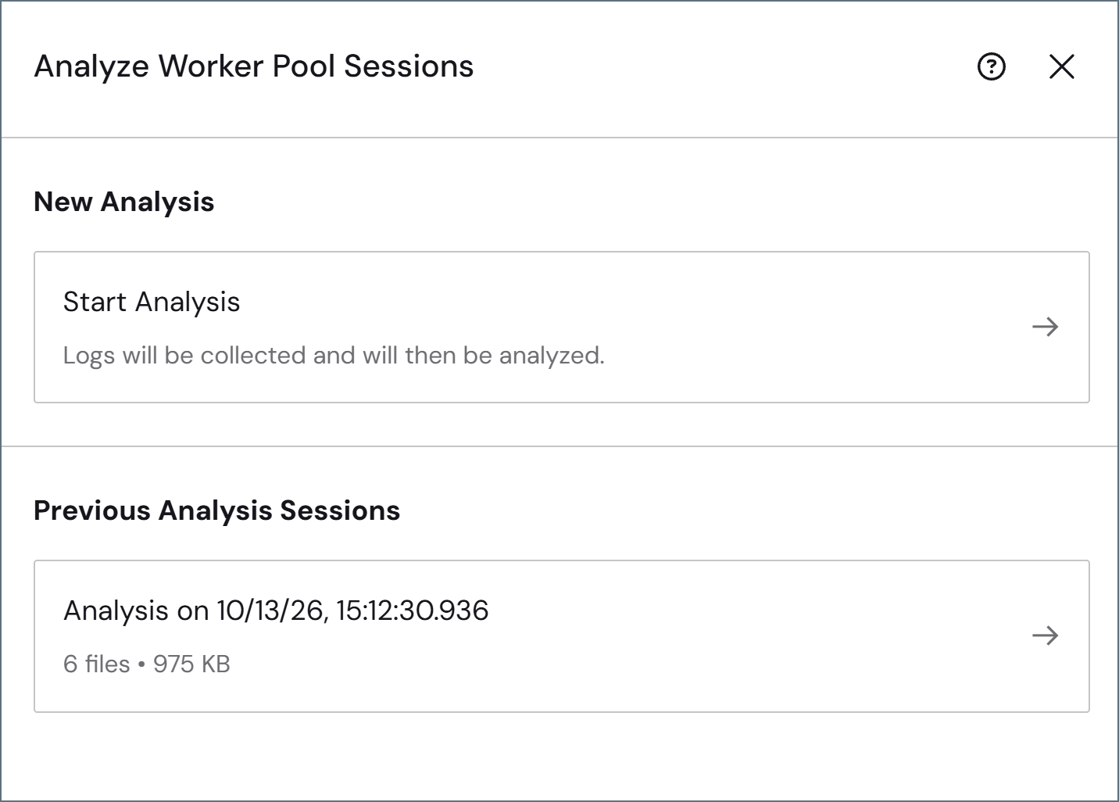1119x802 pixels.
Task: Click the 15:12:30.936 timestamp text
Action: 413,610
